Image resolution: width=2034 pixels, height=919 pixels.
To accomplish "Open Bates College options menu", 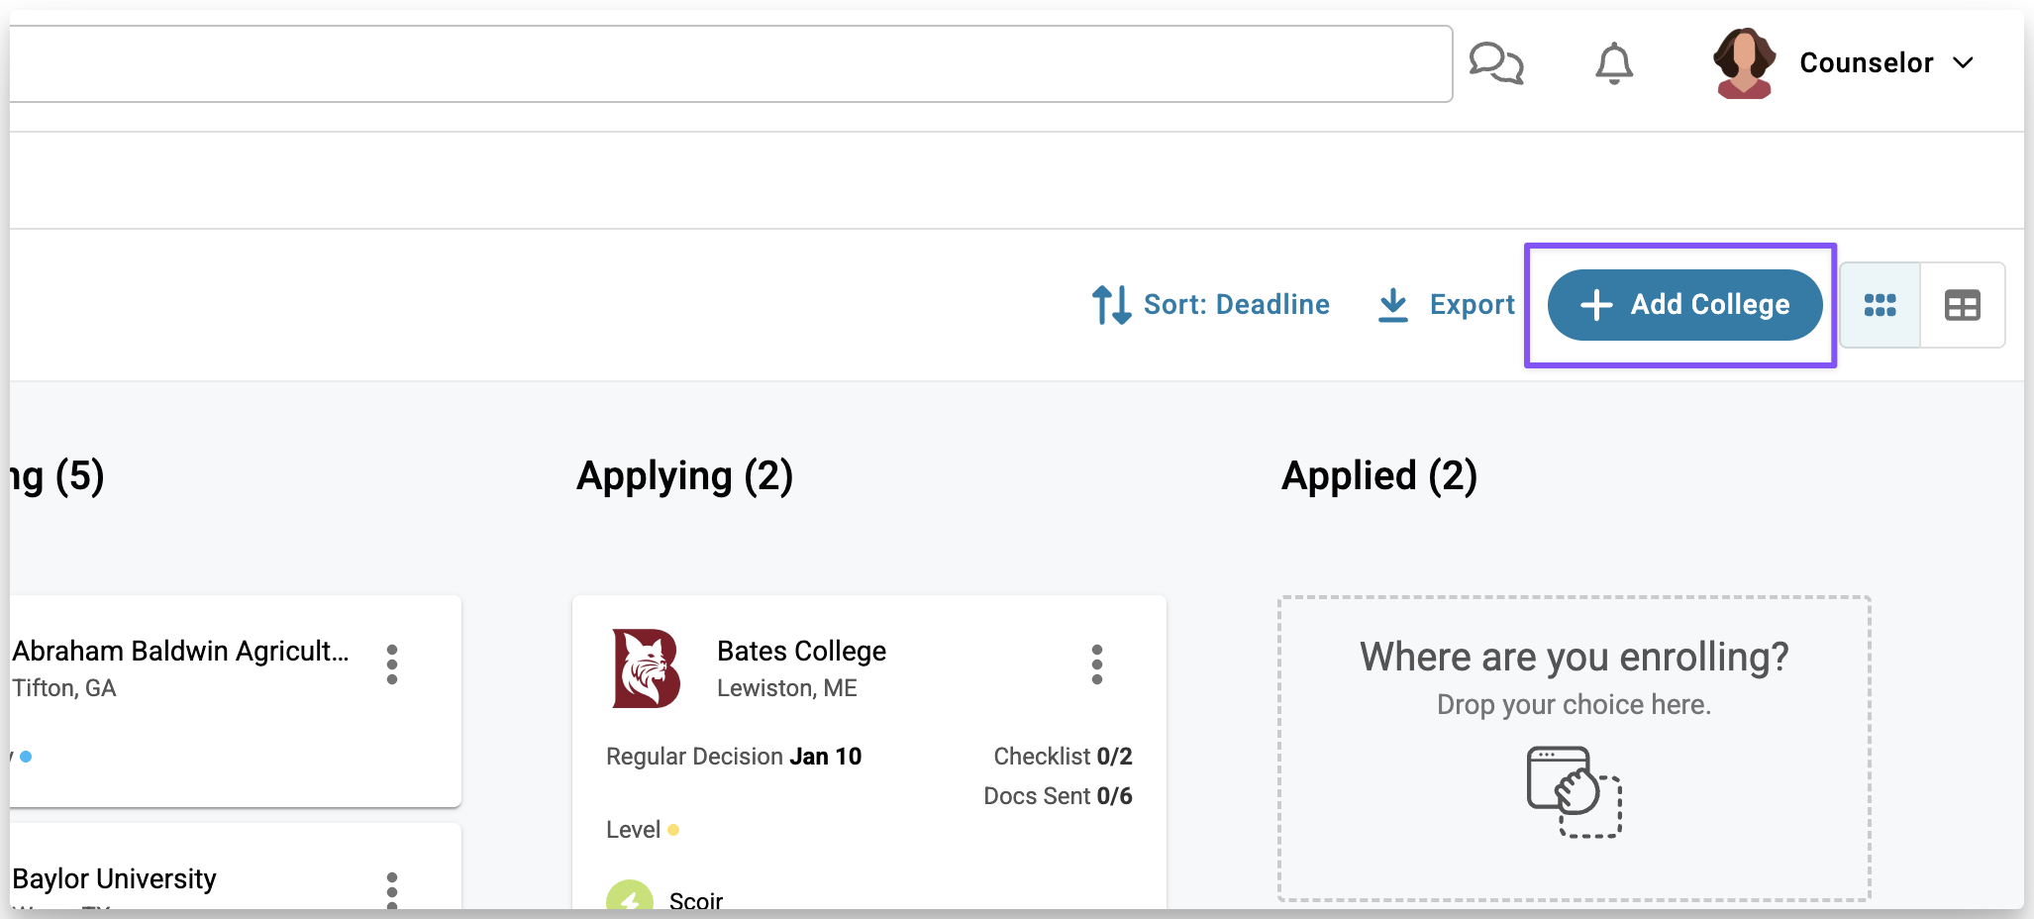I will coord(1096,664).
